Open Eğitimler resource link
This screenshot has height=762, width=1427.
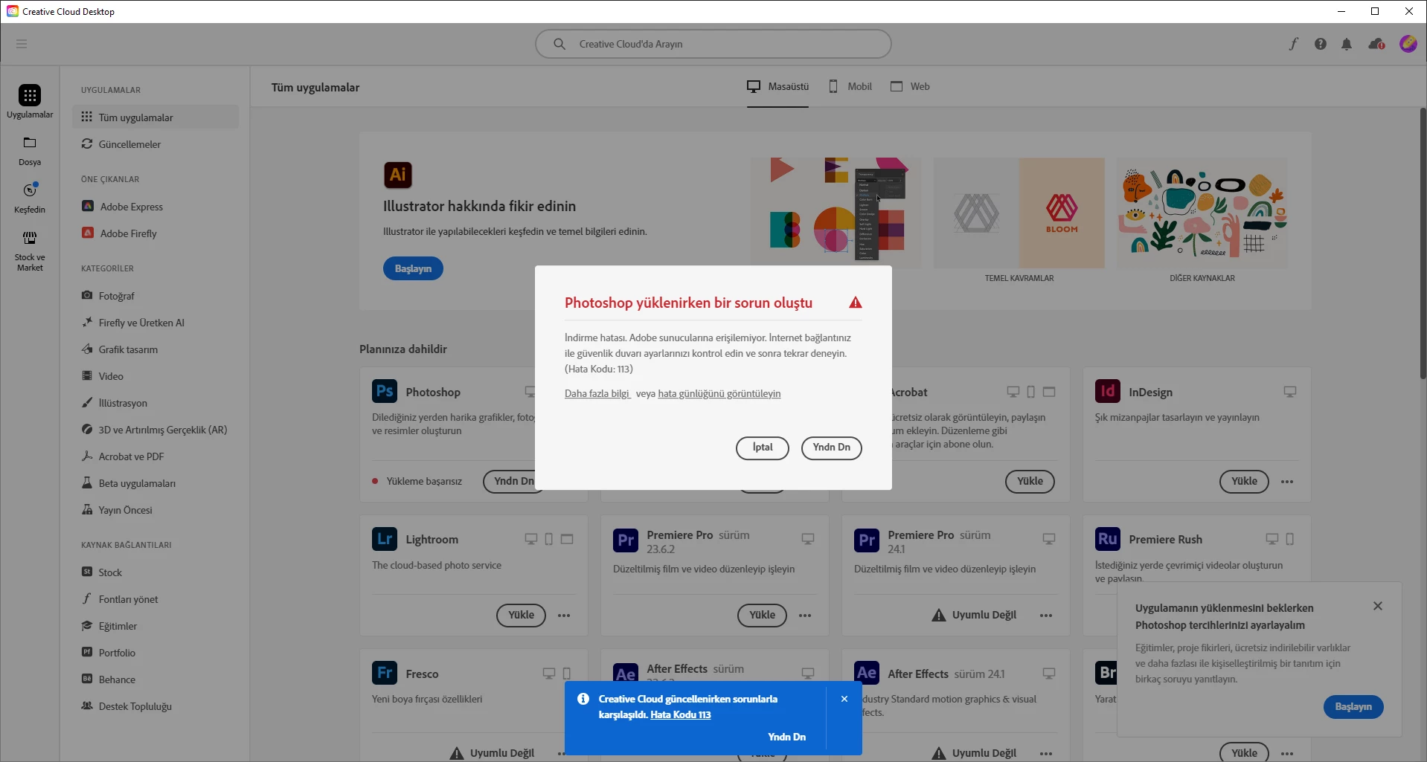(x=155, y=626)
